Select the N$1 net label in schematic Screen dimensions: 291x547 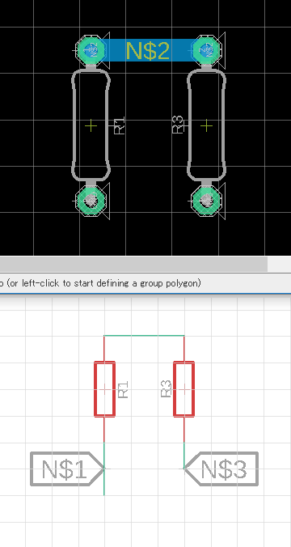pos(67,469)
